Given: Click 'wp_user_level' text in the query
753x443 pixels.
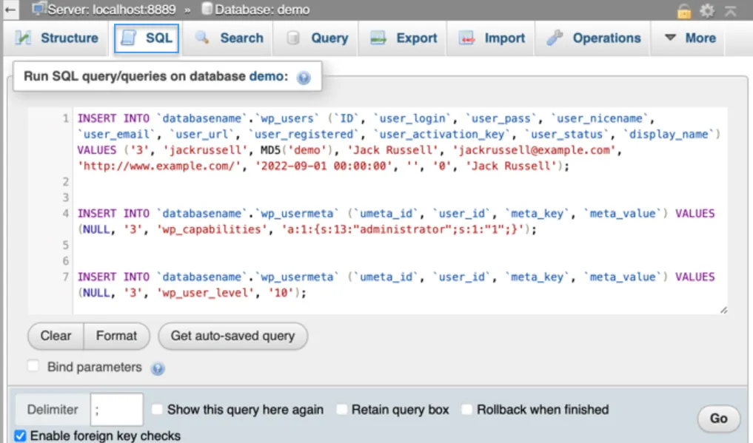Looking at the screenshot, I should click(x=205, y=292).
